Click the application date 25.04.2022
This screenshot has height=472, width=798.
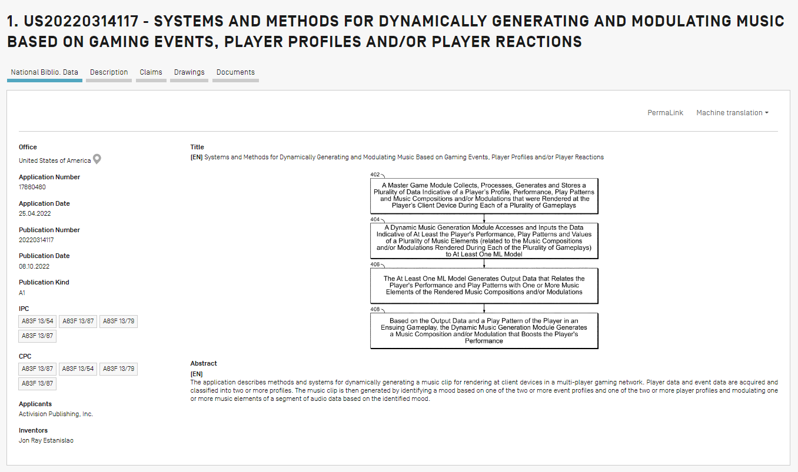[35, 214]
